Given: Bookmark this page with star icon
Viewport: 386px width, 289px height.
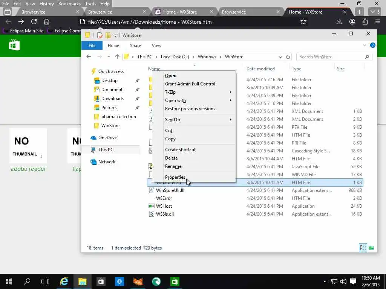Looking at the screenshot, I should tap(303, 21).
